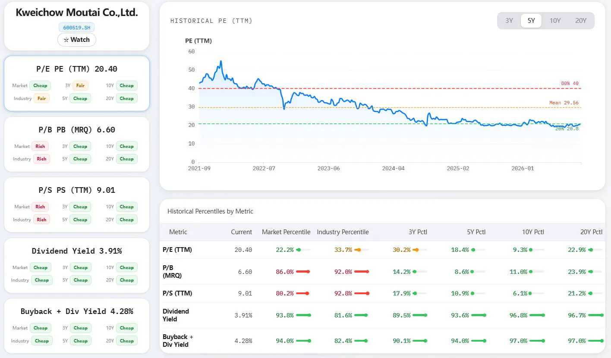The width and height of the screenshot is (611, 358).
Task: Open the Dividend Yield 3.91% card
Action: 77,265
